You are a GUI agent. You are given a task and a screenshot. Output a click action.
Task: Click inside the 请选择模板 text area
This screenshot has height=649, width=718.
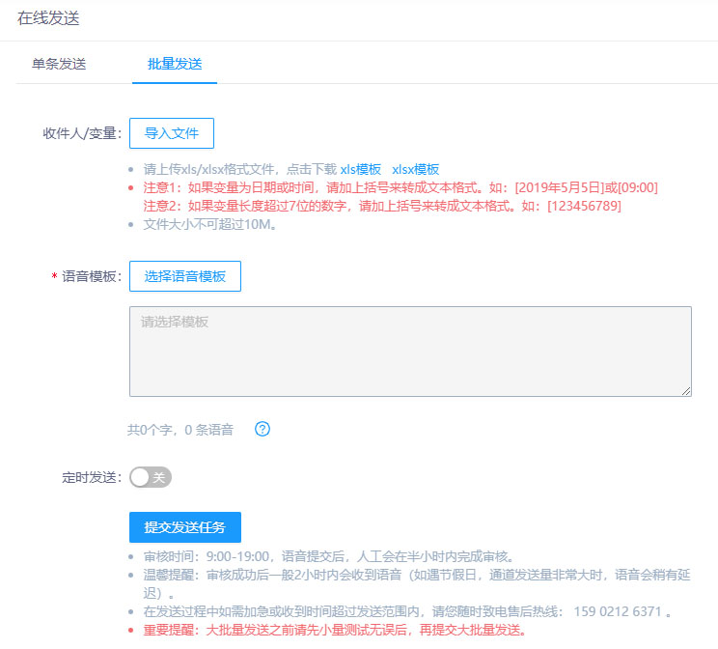click(x=410, y=351)
